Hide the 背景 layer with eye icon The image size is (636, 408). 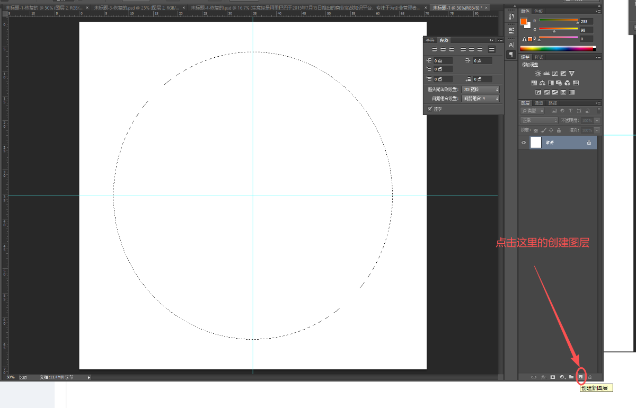click(524, 143)
